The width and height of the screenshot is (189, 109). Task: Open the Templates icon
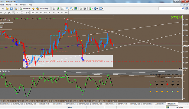(100, 8)
